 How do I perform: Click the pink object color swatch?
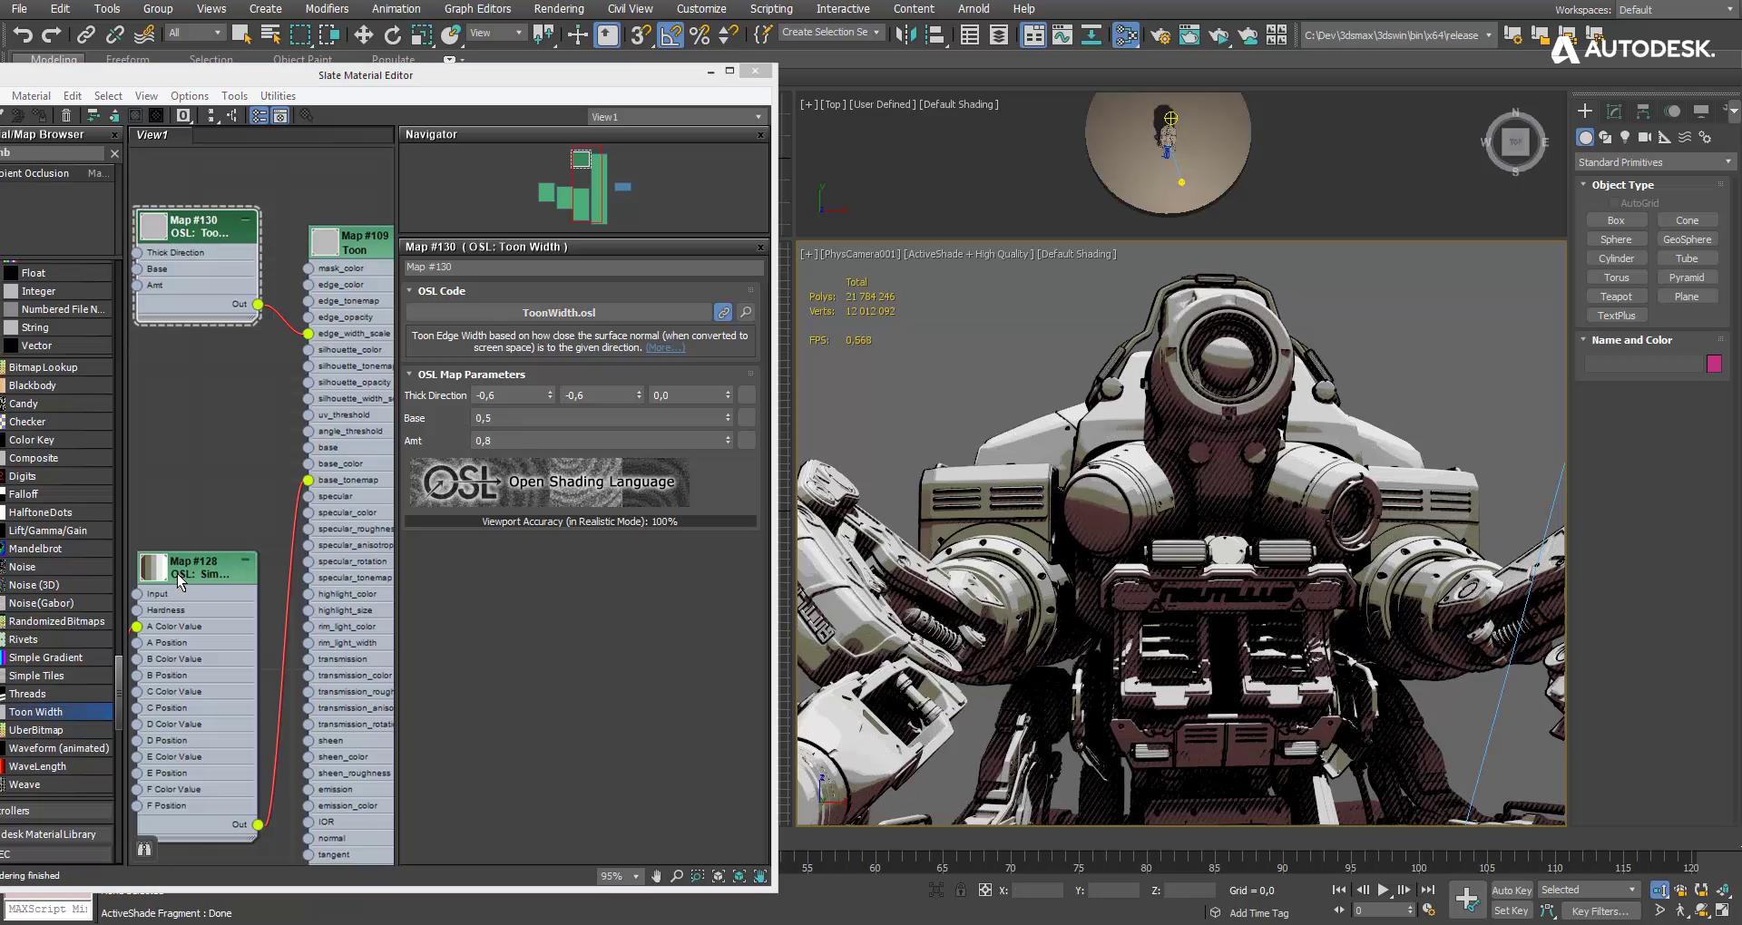(x=1714, y=364)
